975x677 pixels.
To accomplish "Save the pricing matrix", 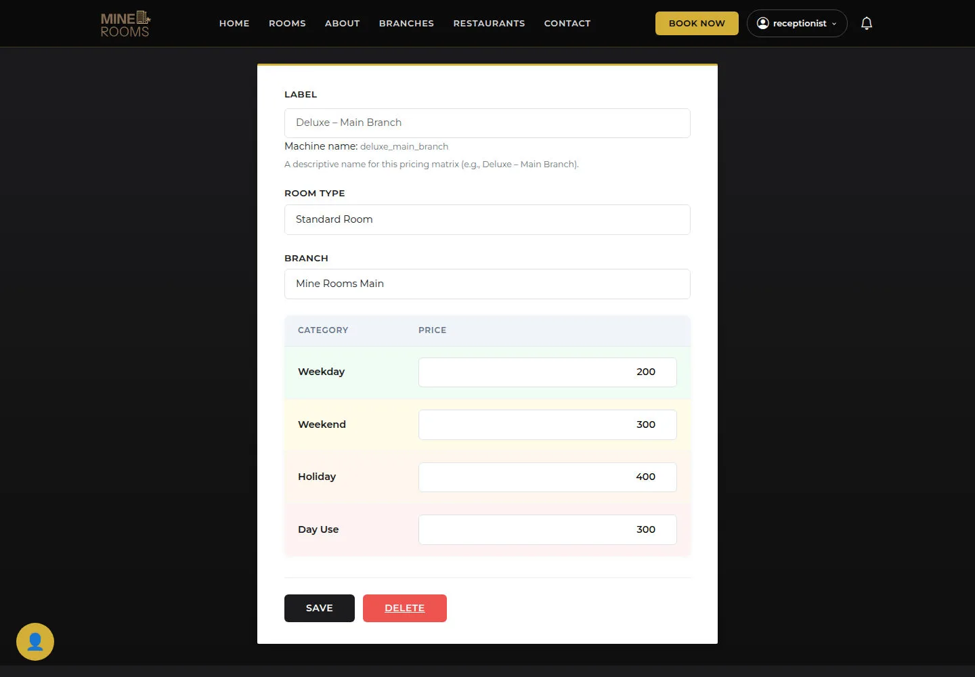I will (320, 608).
